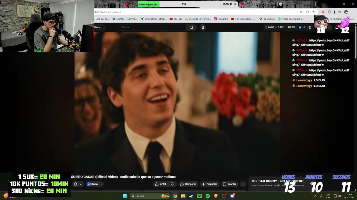Click the Remix button
The image size is (357, 200).
[93, 184]
